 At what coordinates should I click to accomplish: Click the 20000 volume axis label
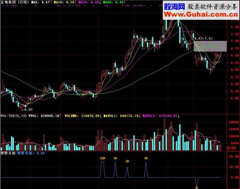click(234, 122)
